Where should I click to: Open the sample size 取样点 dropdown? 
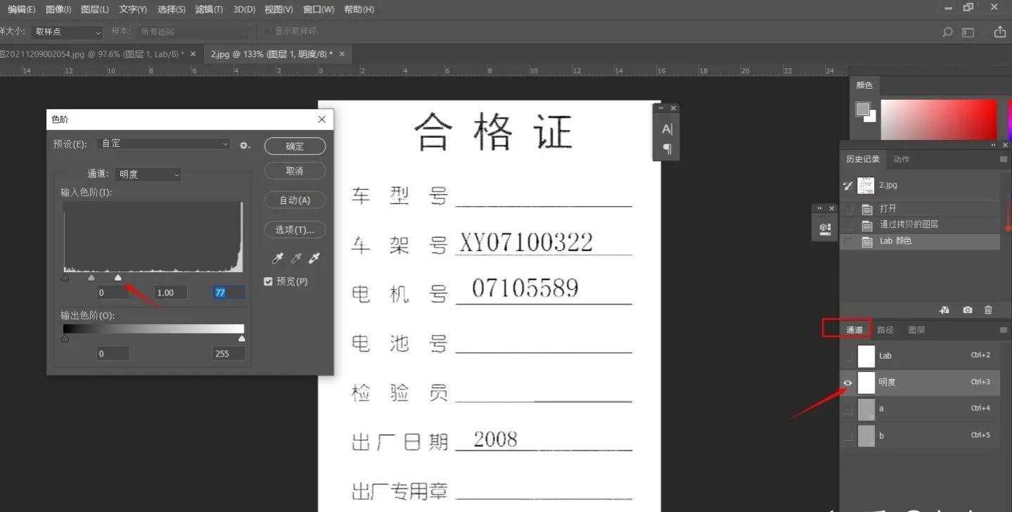[x=68, y=32]
